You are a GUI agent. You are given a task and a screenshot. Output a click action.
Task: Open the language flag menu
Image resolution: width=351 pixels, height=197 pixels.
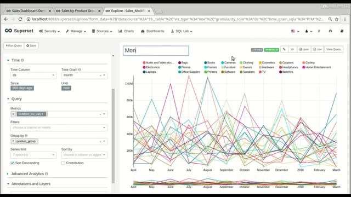click(x=295, y=31)
